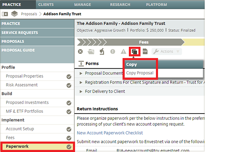Image resolution: width=246 pixels, height=152 pixels.
Task: Open the folder icon in toolbar
Action: 91,51
